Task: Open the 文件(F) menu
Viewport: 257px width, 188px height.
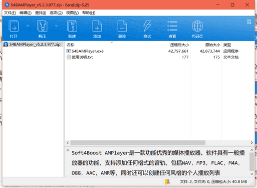Action: click(10, 13)
